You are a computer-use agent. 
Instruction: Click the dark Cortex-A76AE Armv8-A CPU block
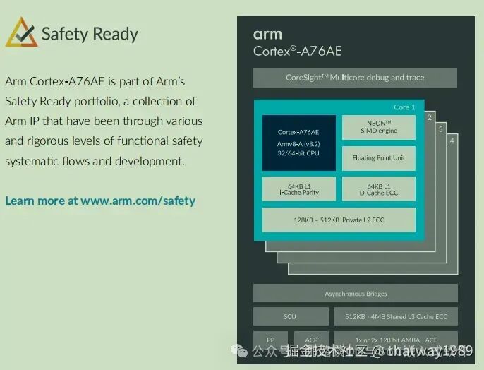tap(299, 143)
